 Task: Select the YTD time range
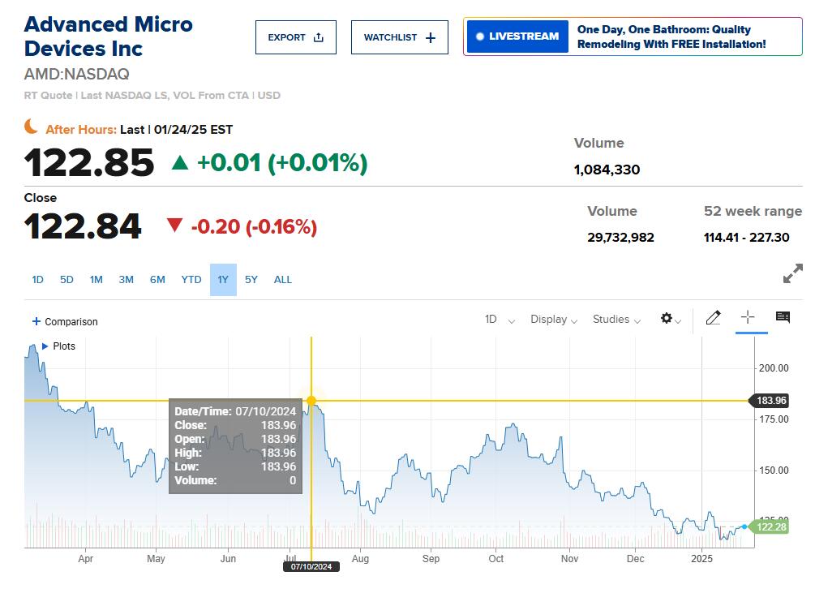[x=191, y=280]
